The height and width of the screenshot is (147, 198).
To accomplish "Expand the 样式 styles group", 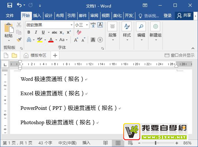I will click(127, 32).
